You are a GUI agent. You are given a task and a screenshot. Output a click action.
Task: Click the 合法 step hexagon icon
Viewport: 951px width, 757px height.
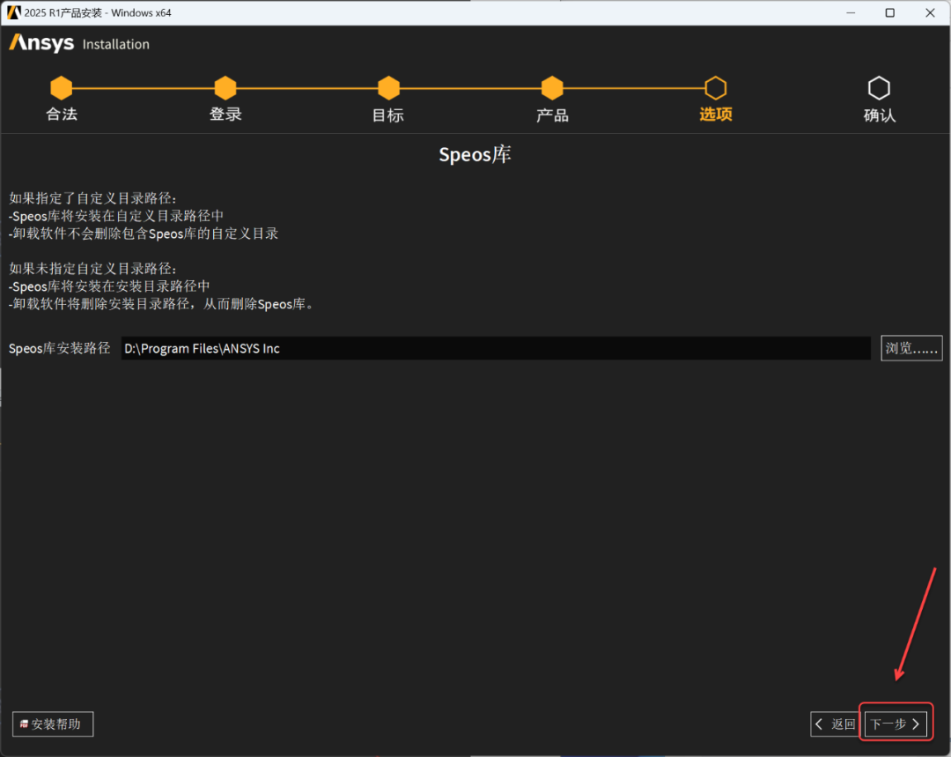62,88
